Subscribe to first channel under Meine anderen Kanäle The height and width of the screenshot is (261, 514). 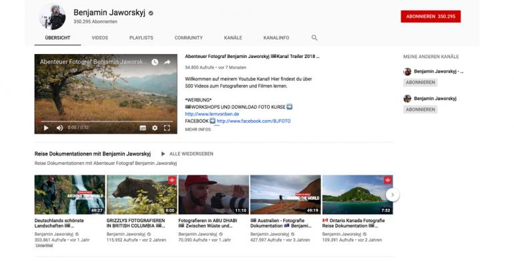tap(421, 82)
